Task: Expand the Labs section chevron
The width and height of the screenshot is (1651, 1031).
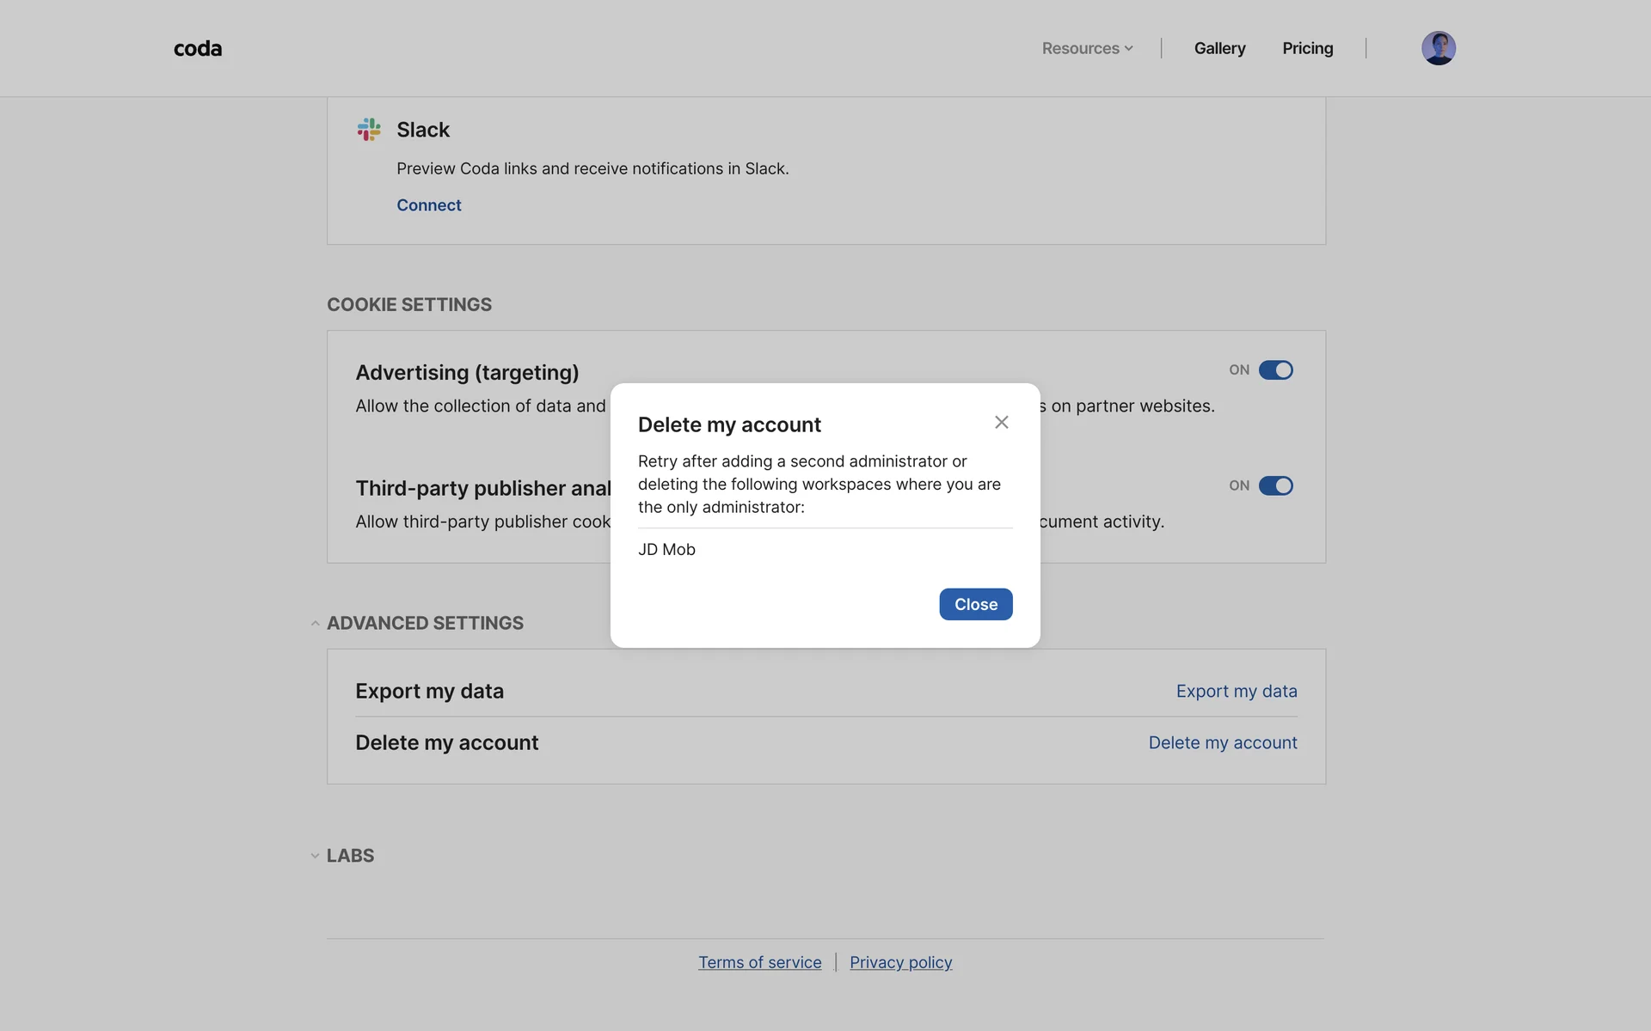Action: point(315,857)
